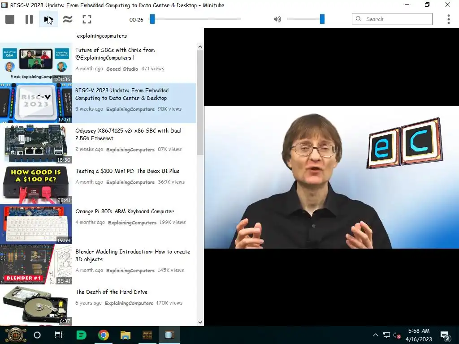Image resolution: width=459 pixels, height=344 pixels.
Task: Play 'The Death of the Hard Drive'
Action: pyautogui.click(x=111, y=292)
